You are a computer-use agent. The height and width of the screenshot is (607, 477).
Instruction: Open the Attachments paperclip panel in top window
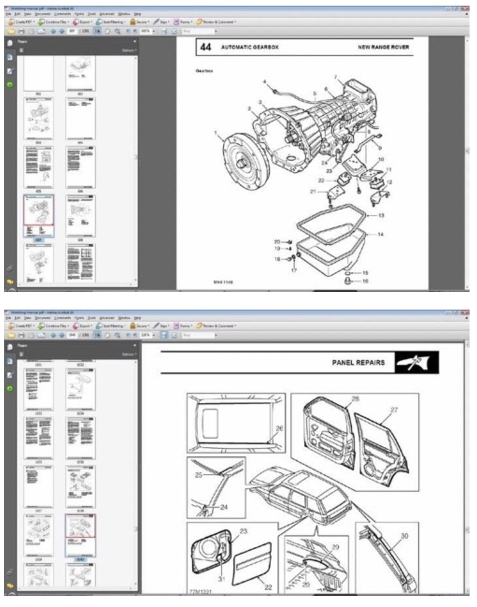(x=10, y=268)
